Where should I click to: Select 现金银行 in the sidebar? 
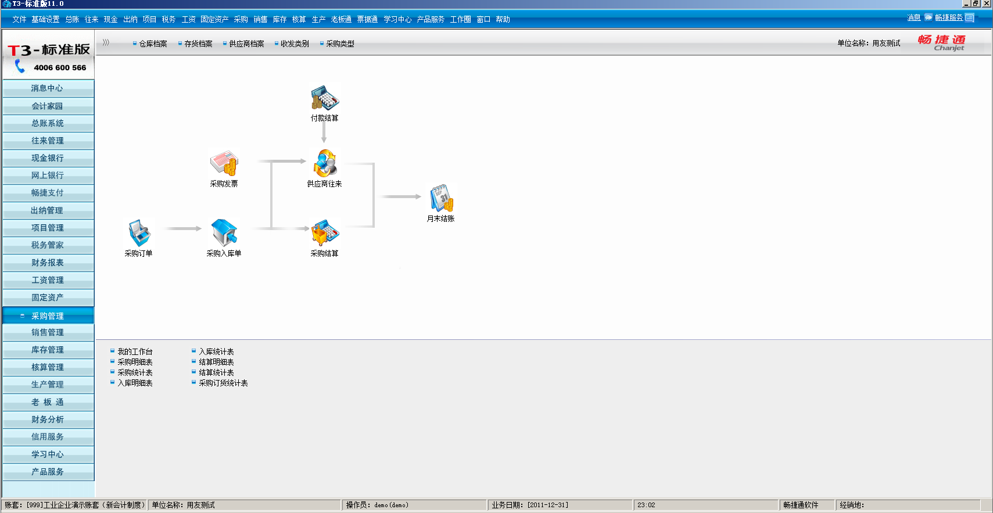[x=48, y=158]
